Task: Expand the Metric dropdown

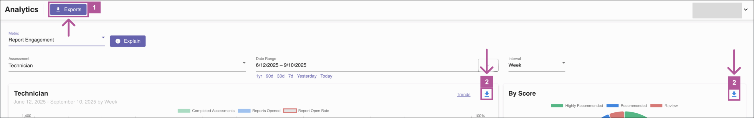Action: click(x=103, y=38)
